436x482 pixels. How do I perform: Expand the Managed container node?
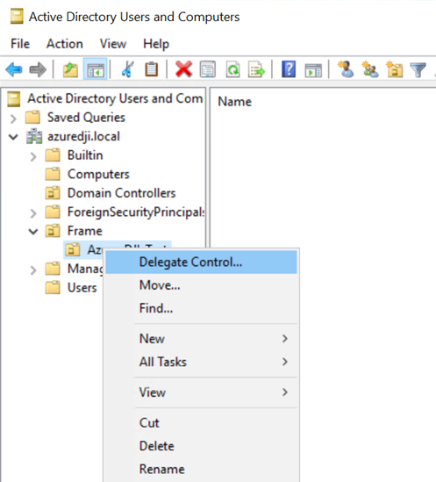click(x=33, y=270)
